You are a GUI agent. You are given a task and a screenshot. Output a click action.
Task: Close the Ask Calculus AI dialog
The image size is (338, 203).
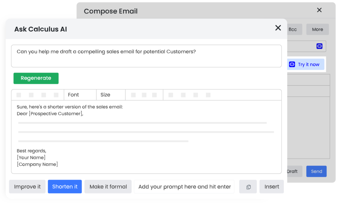(278, 28)
